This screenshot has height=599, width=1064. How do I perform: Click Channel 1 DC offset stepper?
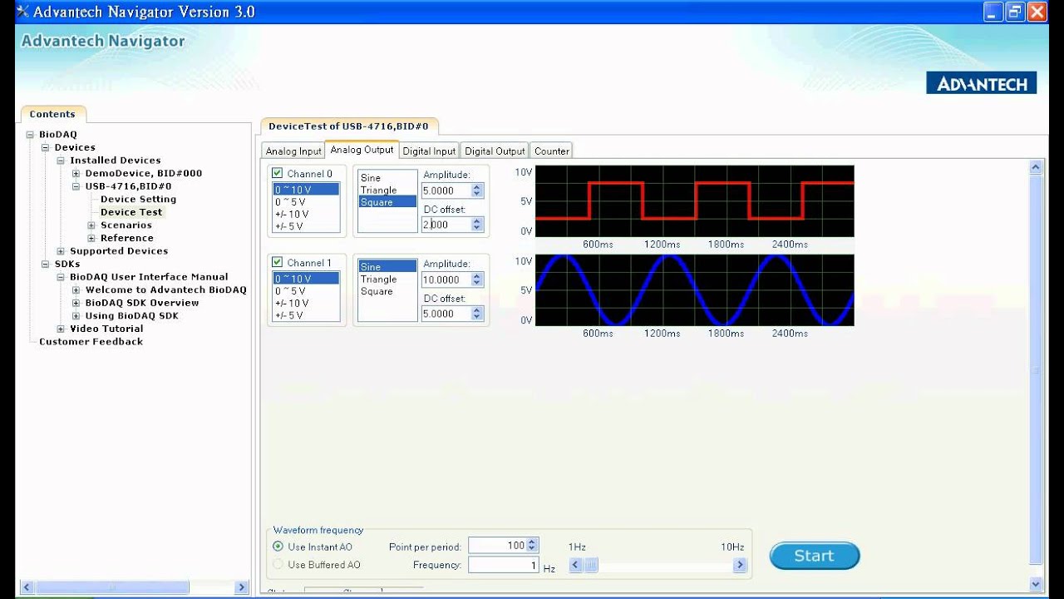[x=477, y=314]
